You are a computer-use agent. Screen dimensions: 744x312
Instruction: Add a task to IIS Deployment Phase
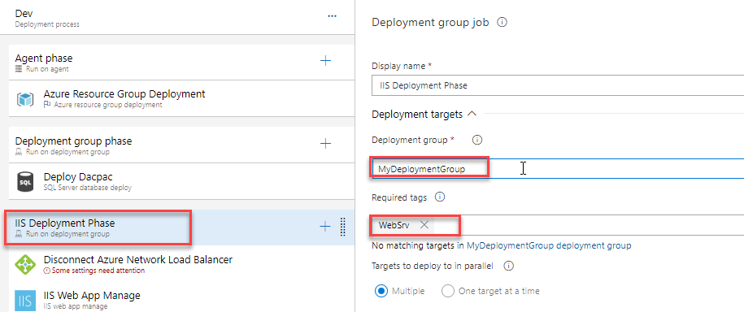point(325,227)
